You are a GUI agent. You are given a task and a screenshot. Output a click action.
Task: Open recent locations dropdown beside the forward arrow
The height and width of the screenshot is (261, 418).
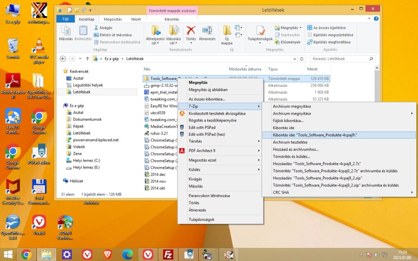[80, 59]
